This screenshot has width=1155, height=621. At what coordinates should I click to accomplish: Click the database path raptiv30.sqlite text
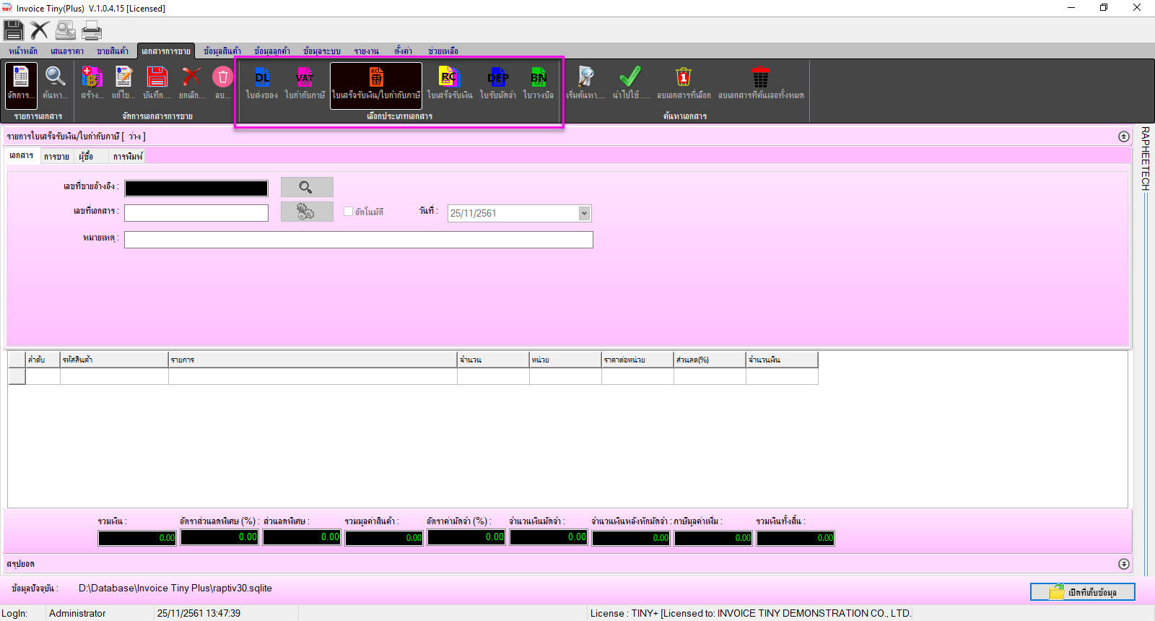tap(175, 589)
